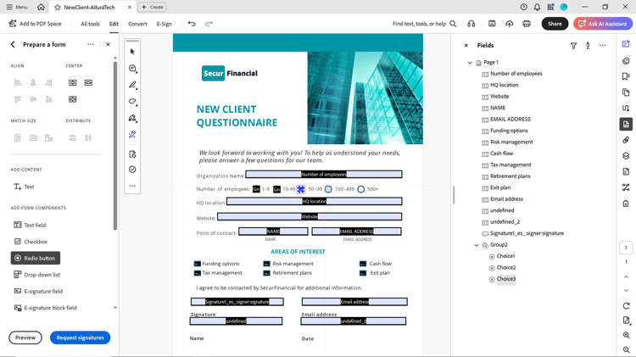Rotate the page view
Viewport: 636px width, 357px height.
[x=627, y=306]
